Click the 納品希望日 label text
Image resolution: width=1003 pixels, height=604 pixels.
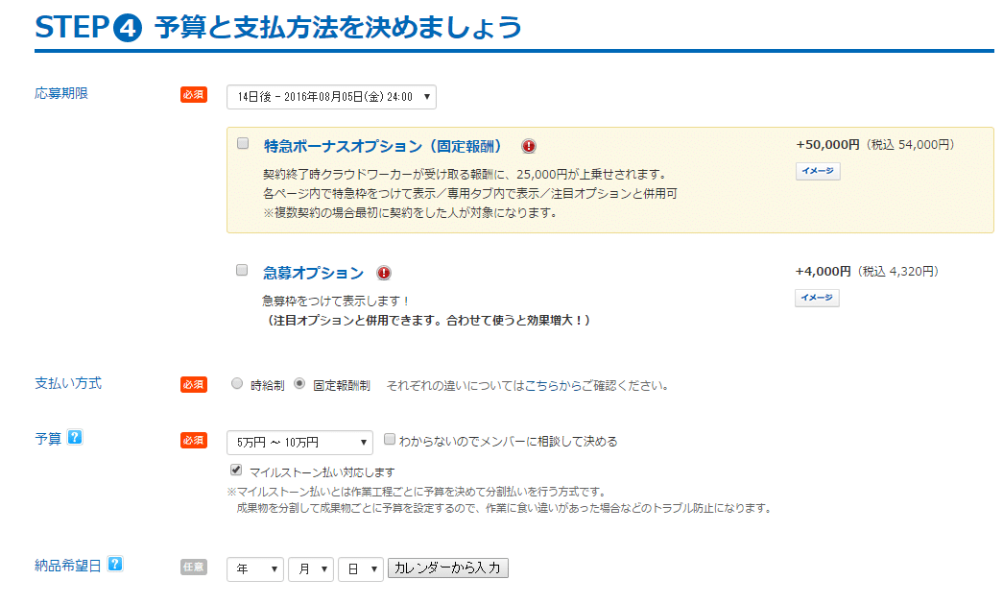pyautogui.click(x=68, y=566)
